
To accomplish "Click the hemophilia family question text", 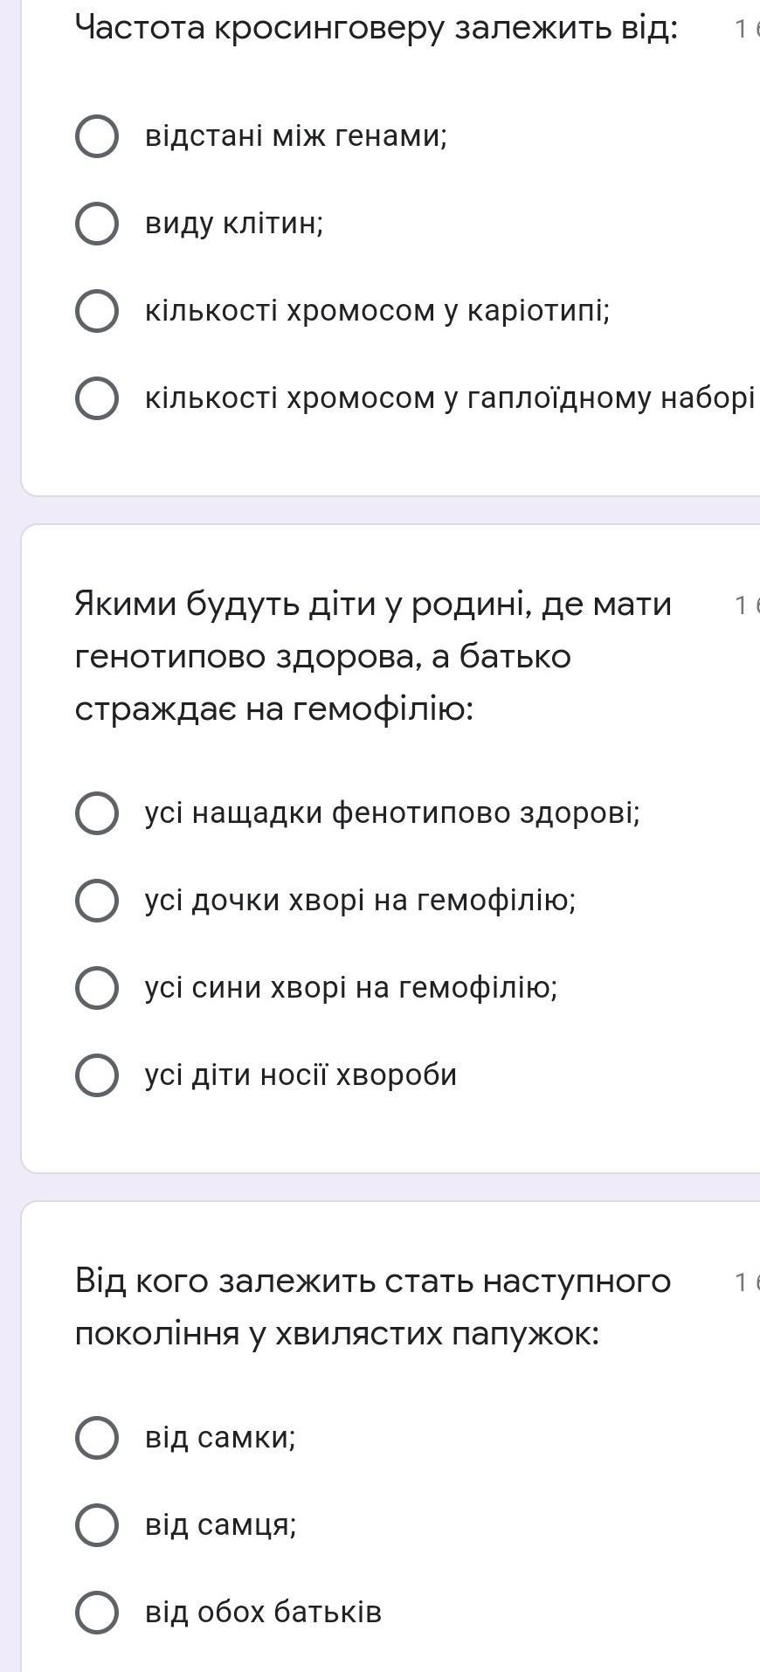I will tap(373, 656).
